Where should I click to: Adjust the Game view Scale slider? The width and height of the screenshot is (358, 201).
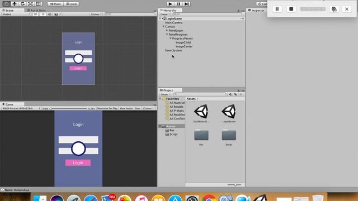[68, 108]
